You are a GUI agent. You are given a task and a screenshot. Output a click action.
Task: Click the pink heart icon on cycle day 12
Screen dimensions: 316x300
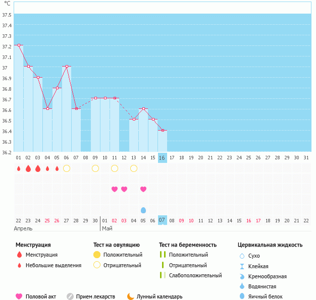[x=124, y=189]
